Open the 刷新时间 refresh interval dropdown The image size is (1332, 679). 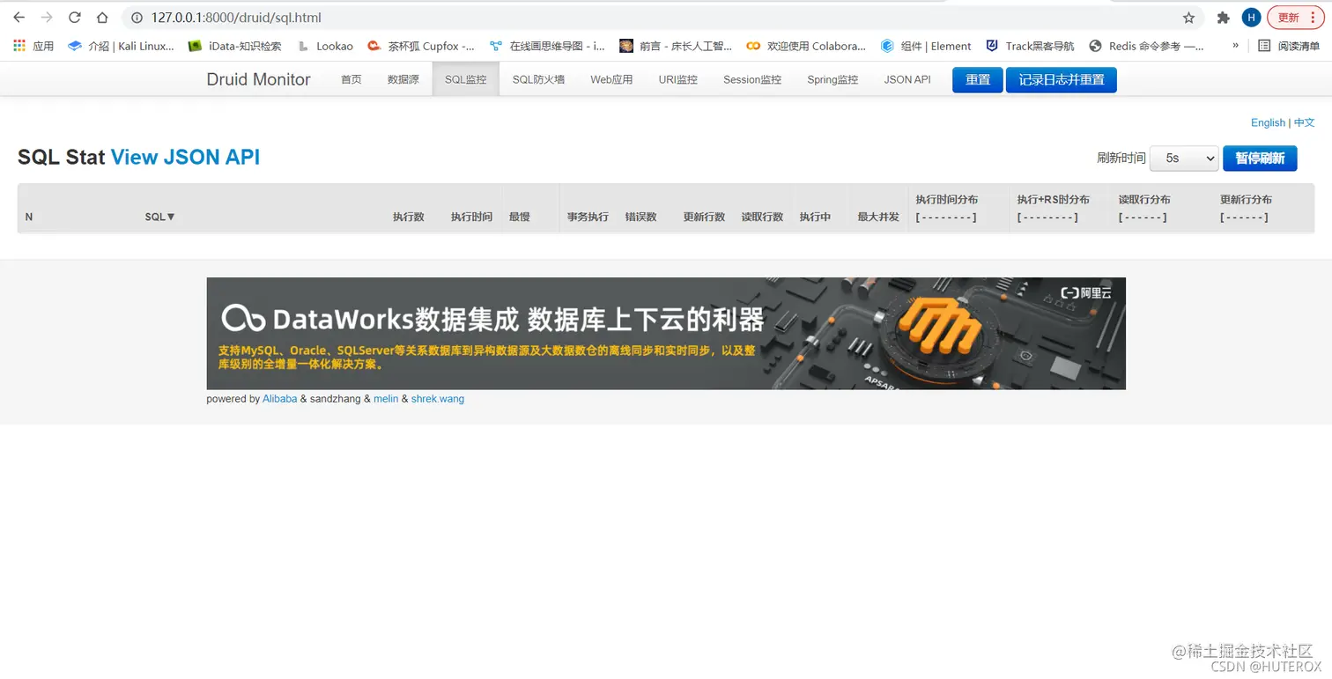point(1183,159)
